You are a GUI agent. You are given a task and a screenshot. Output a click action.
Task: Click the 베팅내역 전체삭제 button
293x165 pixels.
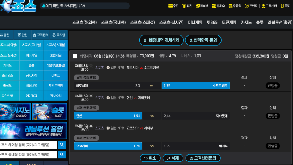click(x=161, y=40)
